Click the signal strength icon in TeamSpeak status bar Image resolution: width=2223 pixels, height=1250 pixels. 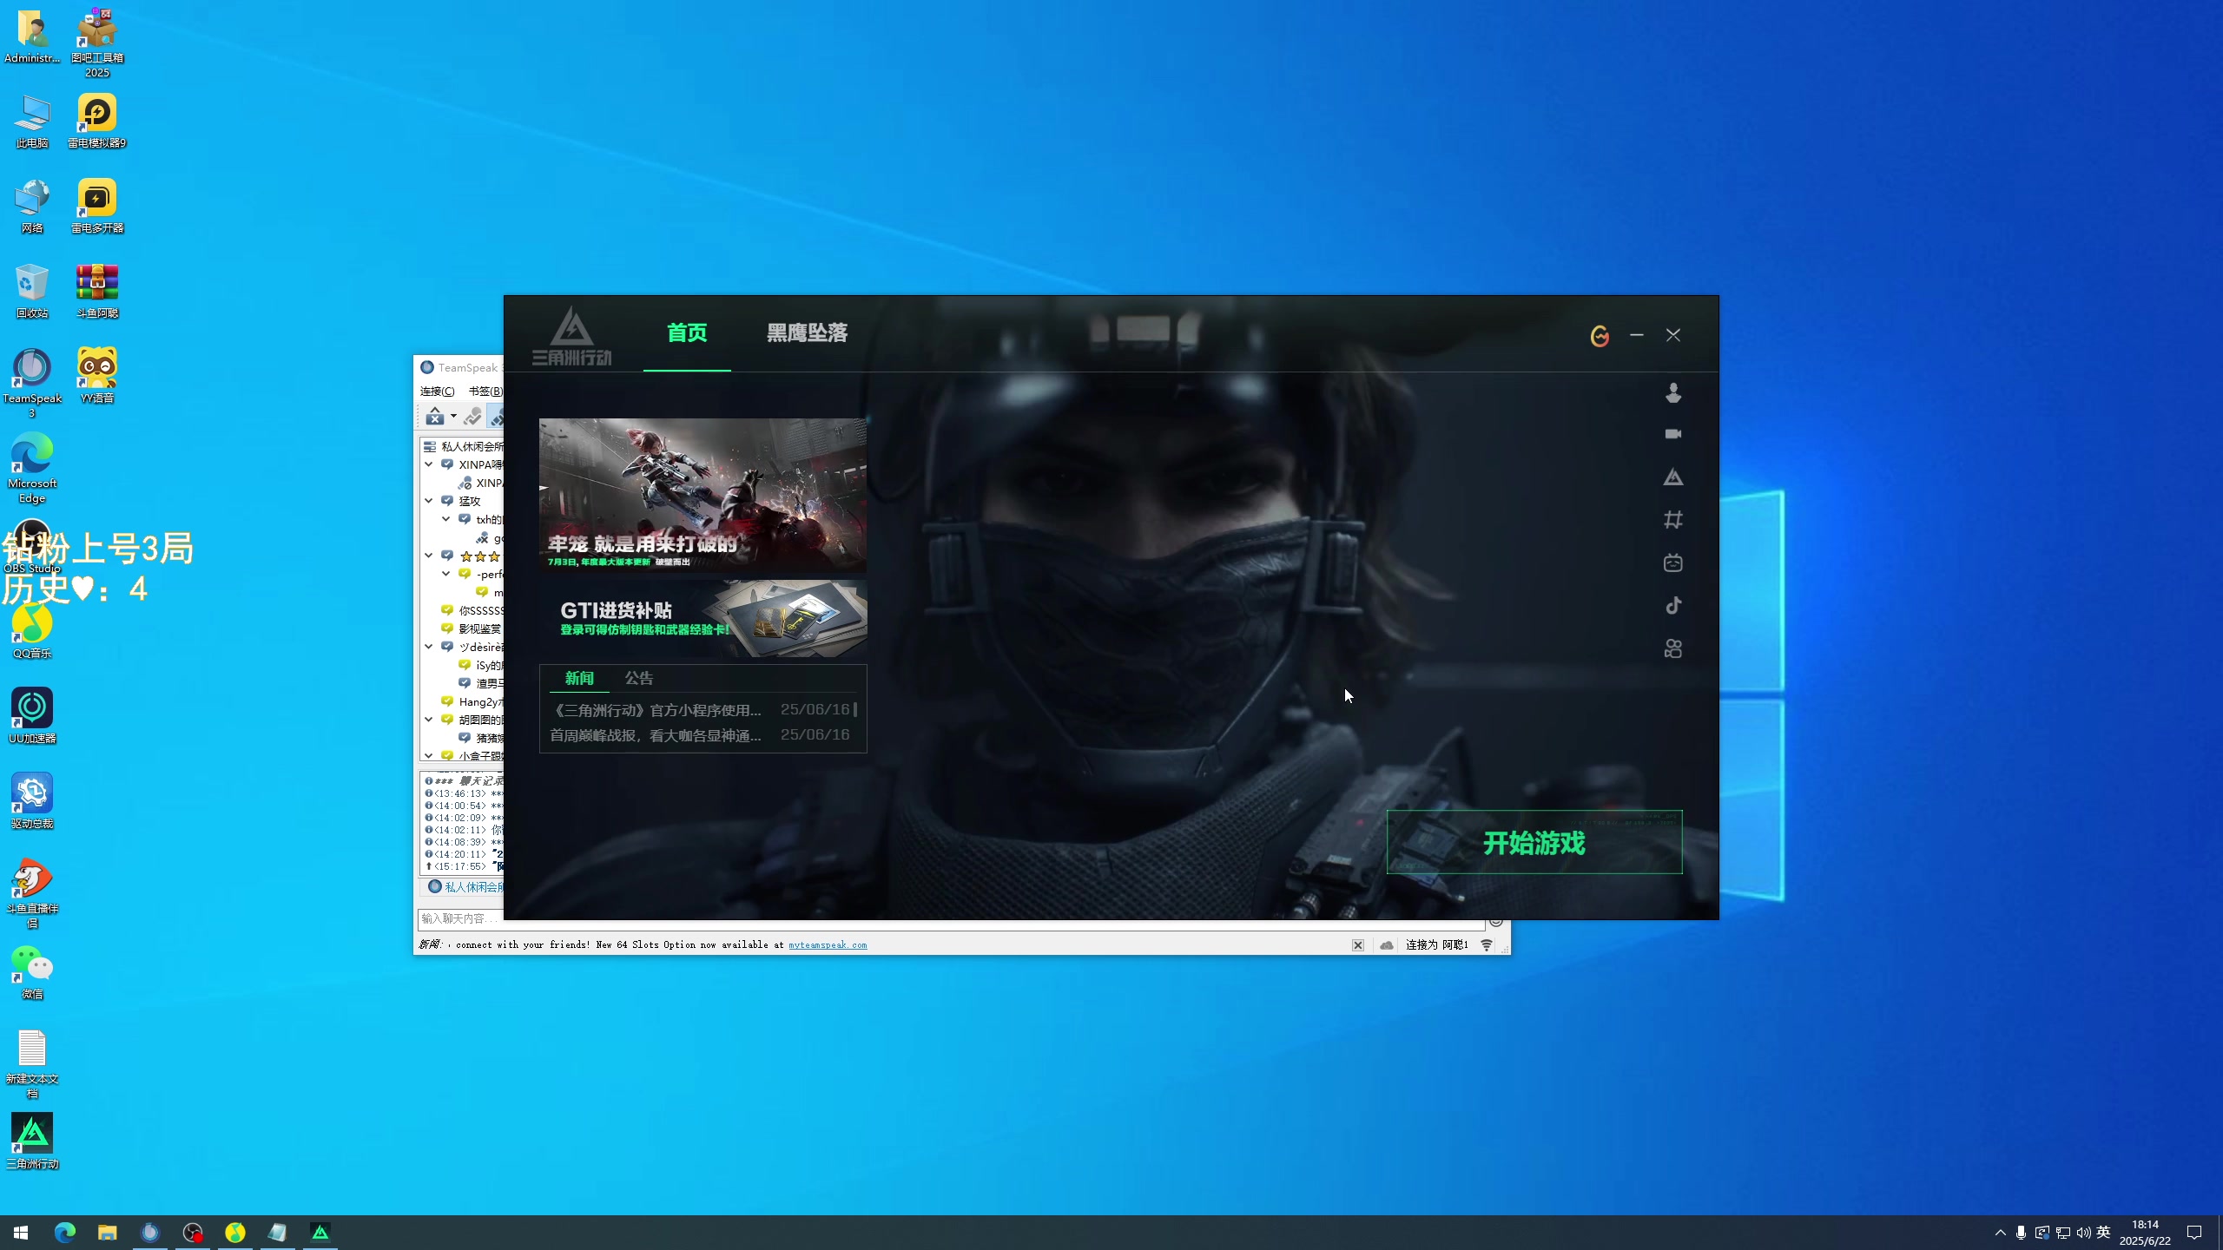coord(1487,945)
